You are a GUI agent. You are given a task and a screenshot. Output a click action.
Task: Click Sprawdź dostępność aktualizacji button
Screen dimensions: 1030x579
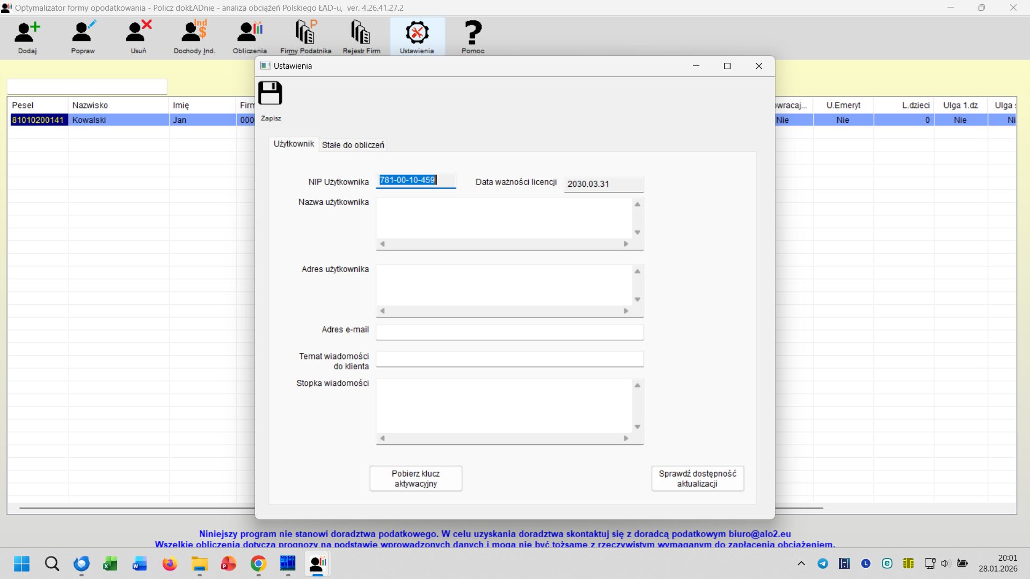coord(697,478)
